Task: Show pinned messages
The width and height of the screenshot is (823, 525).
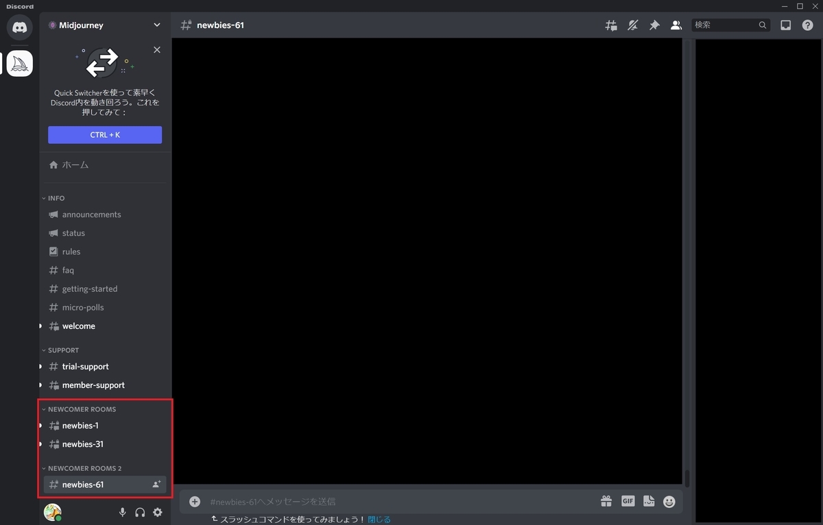Action: tap(654, 25)
